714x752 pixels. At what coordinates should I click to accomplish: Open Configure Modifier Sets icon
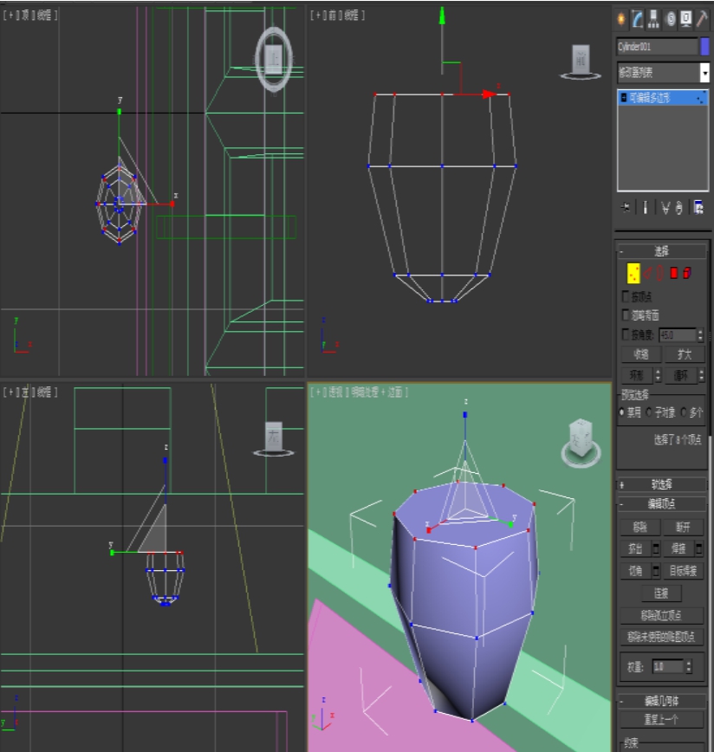click(x=698, y=207)
